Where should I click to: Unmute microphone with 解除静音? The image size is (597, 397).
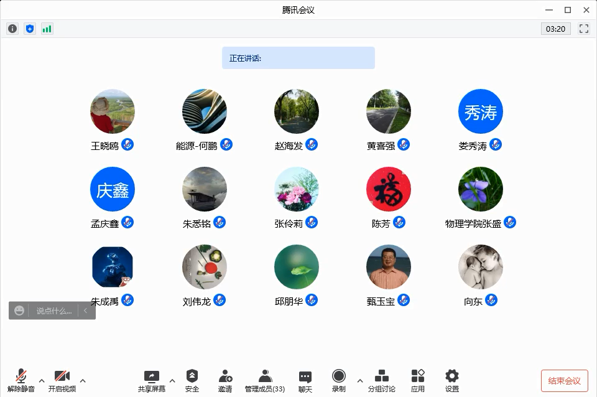click(x=21, y=380)
